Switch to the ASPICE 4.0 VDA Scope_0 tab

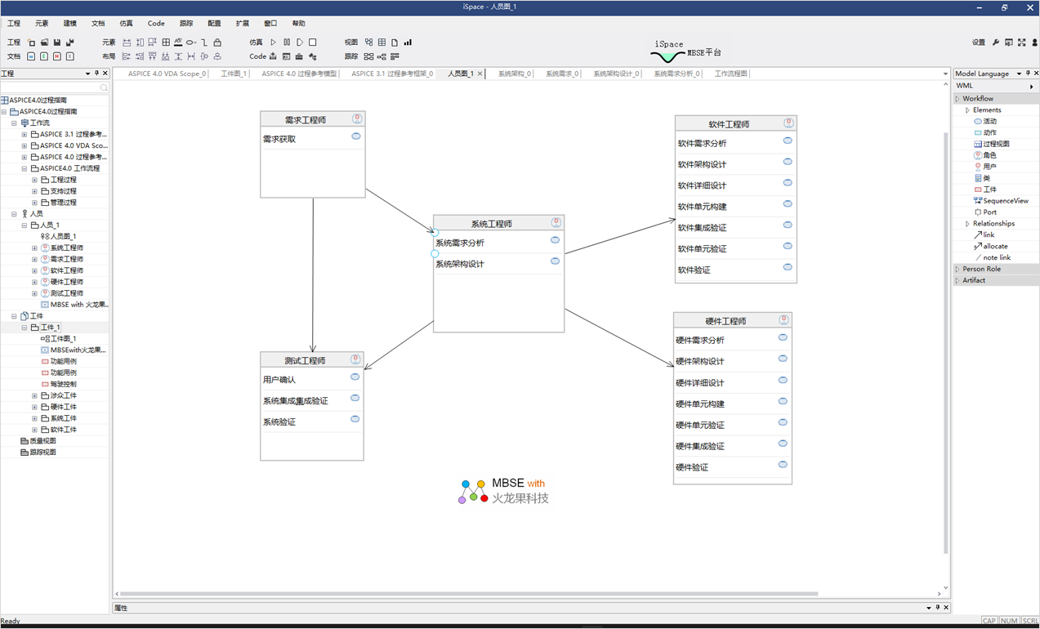(x=167, y=74)
